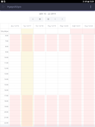This screenshot has height=127, width=95.
Task: Open calendar settings gear icon
Action: pos(40,19)
